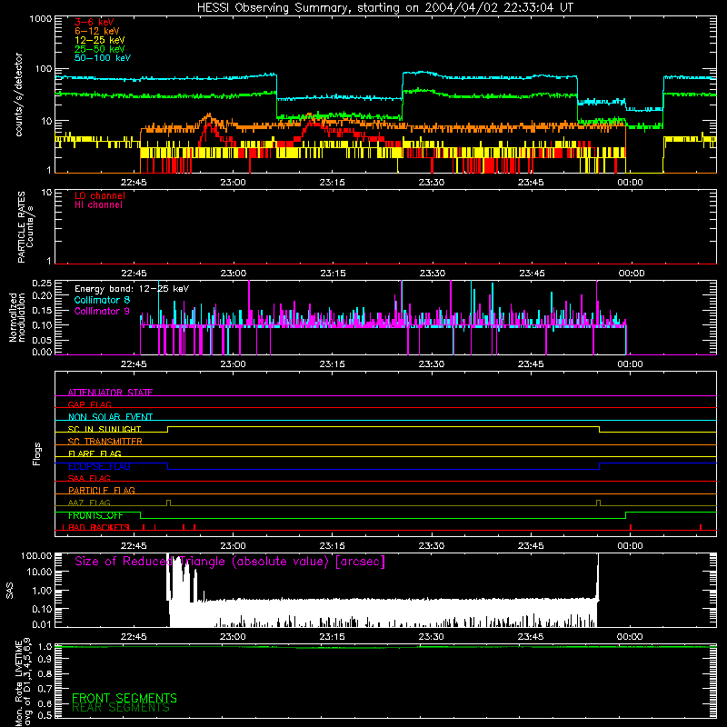Viewport: 727px width, 727px height.
Task: Click 23:30 tick under counts plot
Action: click(x=431, y=183)
